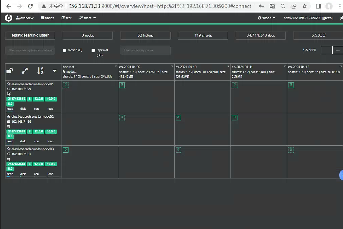Click the unlock shard allocation icon

click(10, 70)
